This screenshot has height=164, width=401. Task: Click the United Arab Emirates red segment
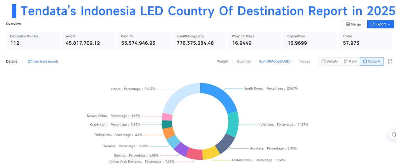(x=194, y=154)
